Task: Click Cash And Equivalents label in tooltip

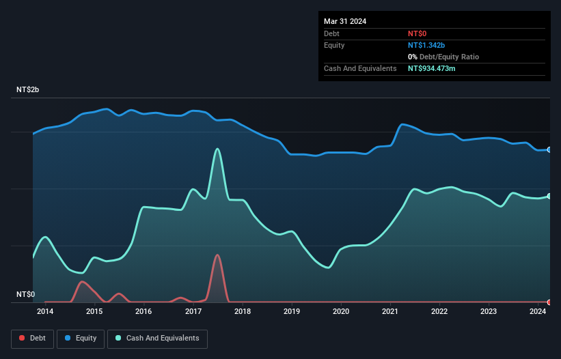Action: (x=360, y=68)
